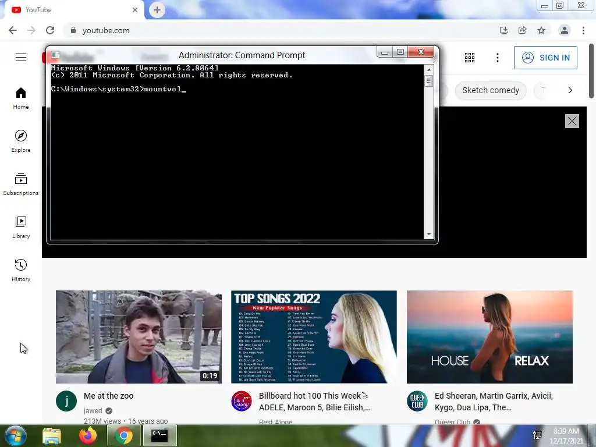Screen dimensions: 596x447
Task: Open HOUSE RELAX video thumbnail
Action: point(489,337)
